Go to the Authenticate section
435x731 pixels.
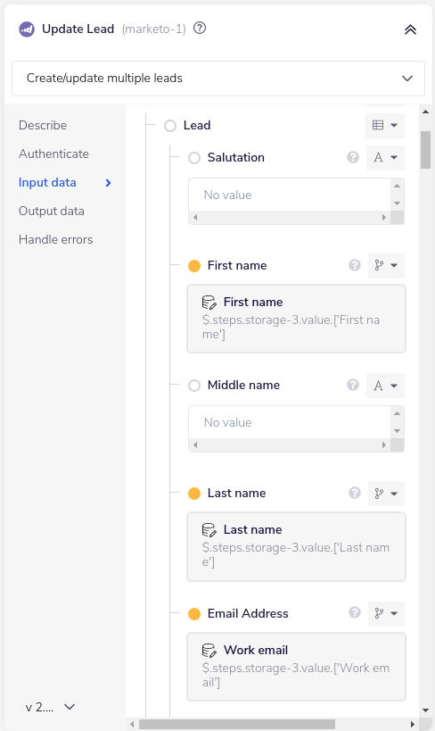point(53,154)
